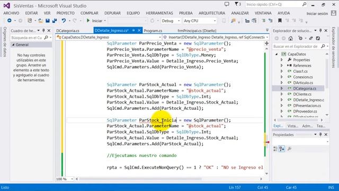Open the active documents list dropdown arrow
Image resolution: width=339 pixels, height=191 pixels.
click(x=267, y=30)
